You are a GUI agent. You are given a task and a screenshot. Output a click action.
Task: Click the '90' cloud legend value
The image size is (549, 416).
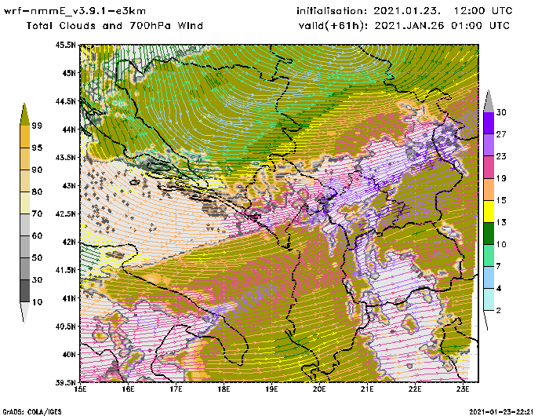point(37,170)
